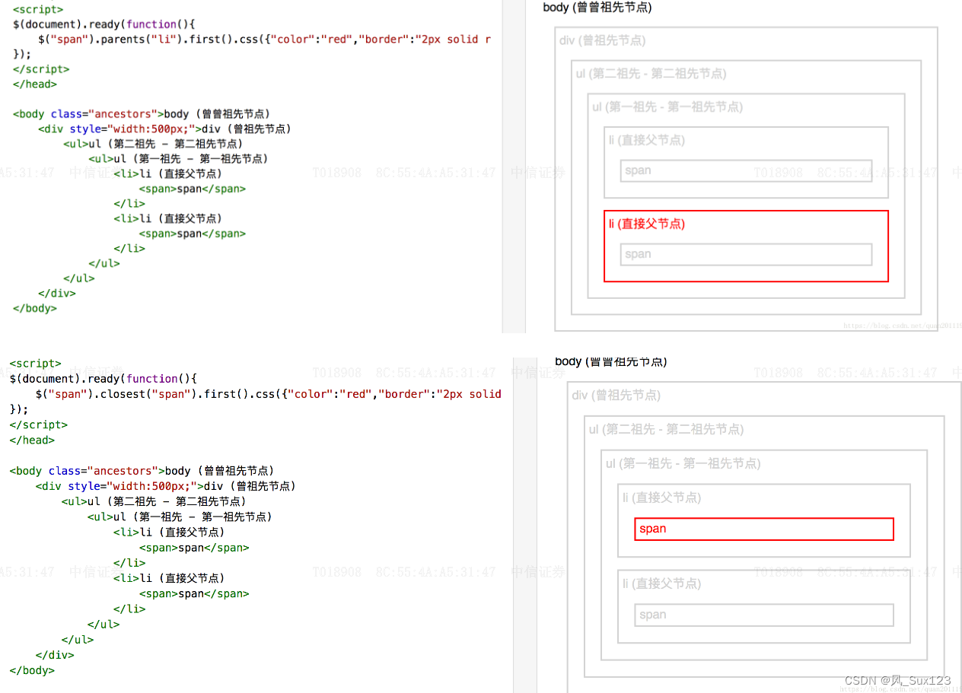
Task: Click ul (第二祖先 - 第二祖先节点) in the closest() result
Action: tap(666, 430)
